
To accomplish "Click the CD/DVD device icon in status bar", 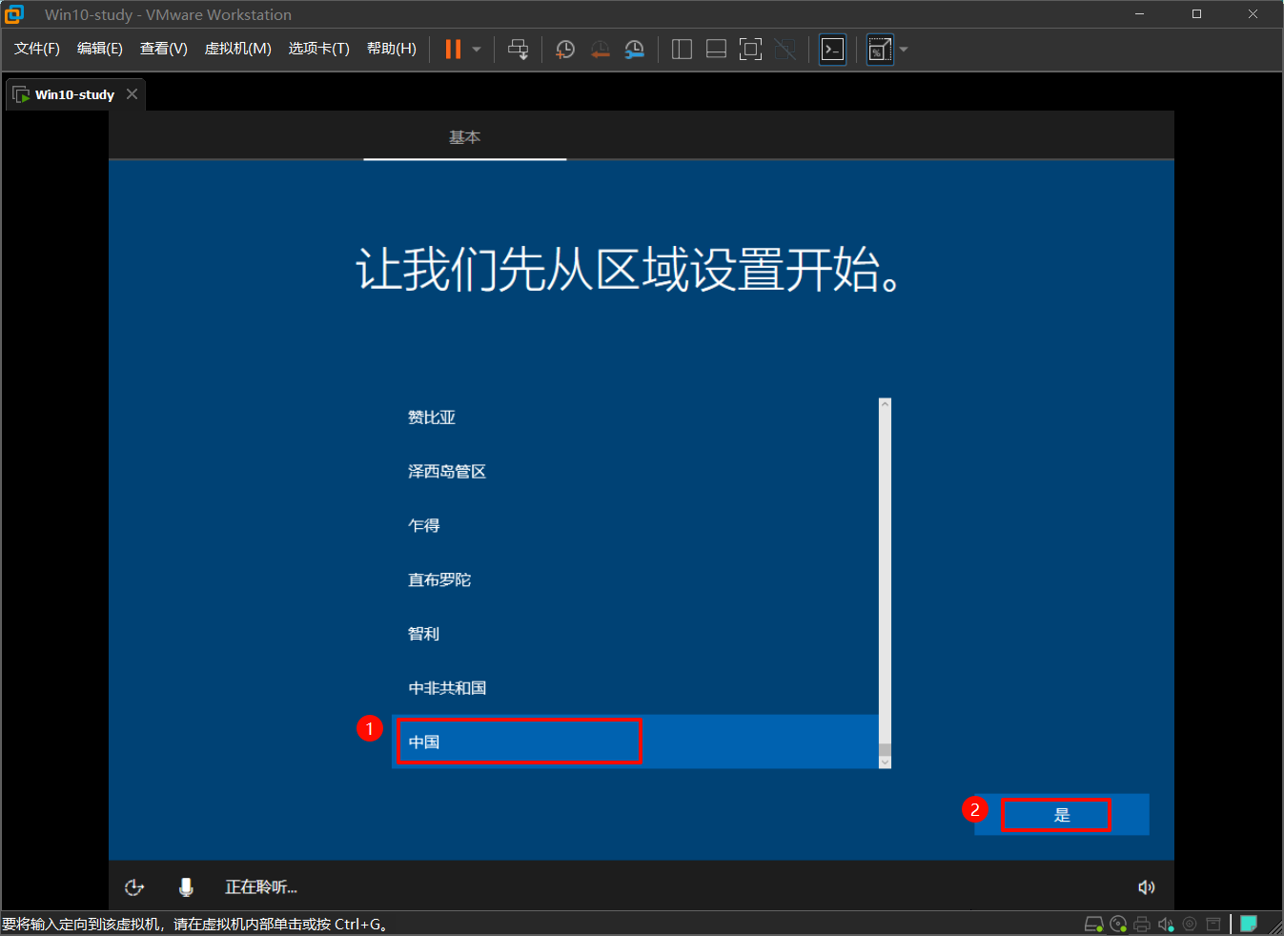I will coord(1117,923).
